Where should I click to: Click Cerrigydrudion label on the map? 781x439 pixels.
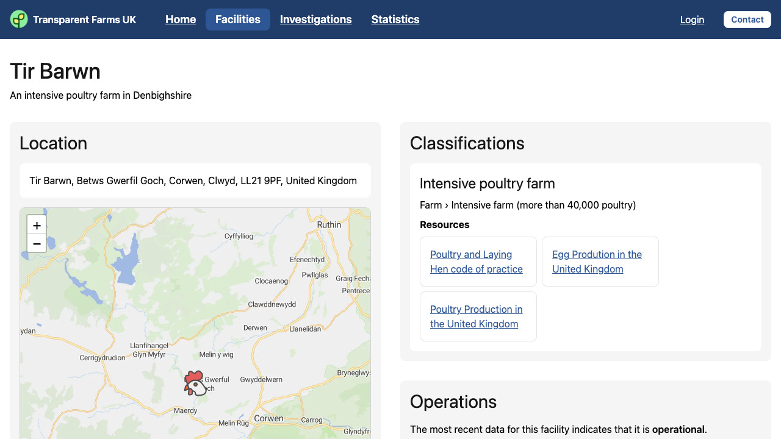(x=103, y=358)
